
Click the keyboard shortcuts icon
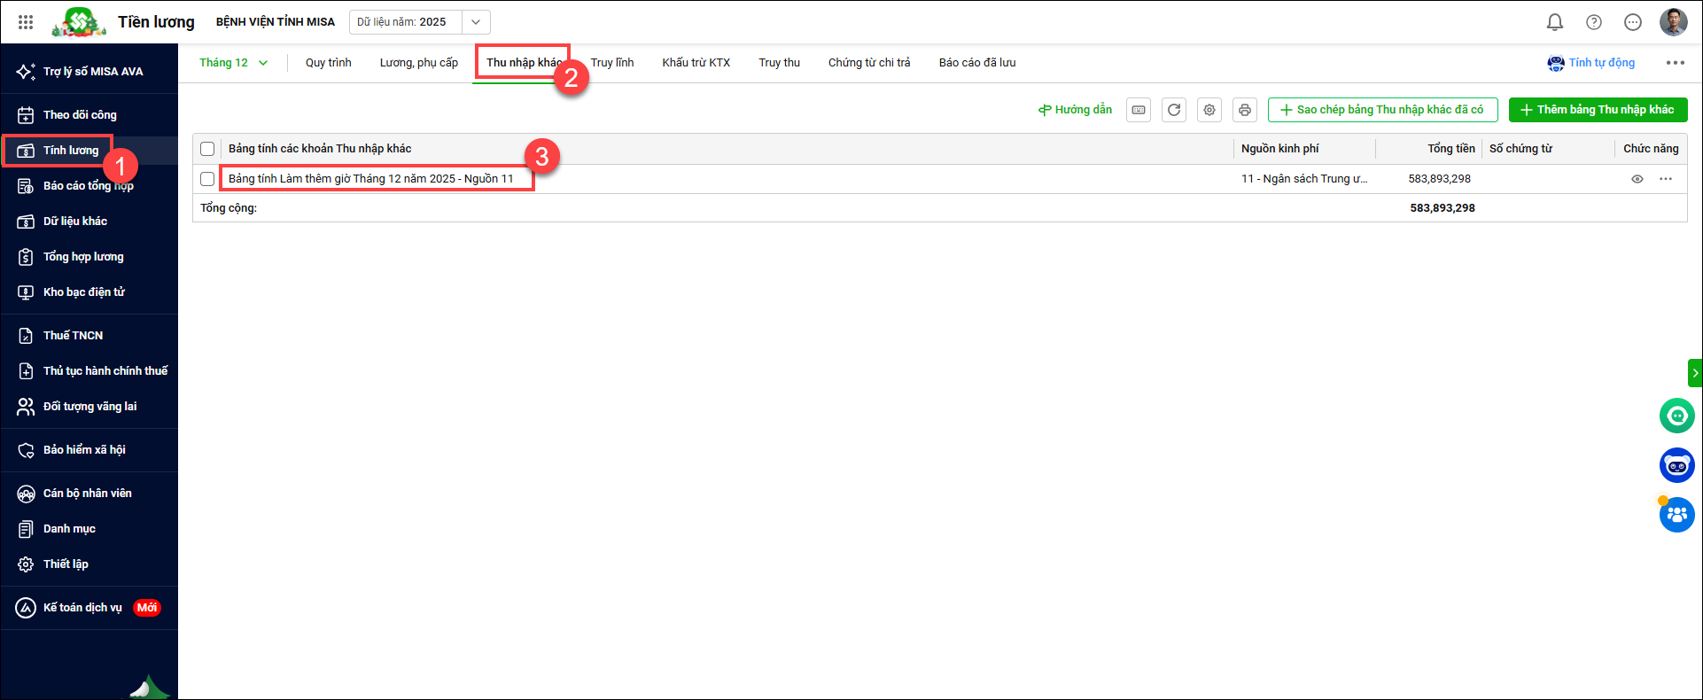coord(1139,110)
